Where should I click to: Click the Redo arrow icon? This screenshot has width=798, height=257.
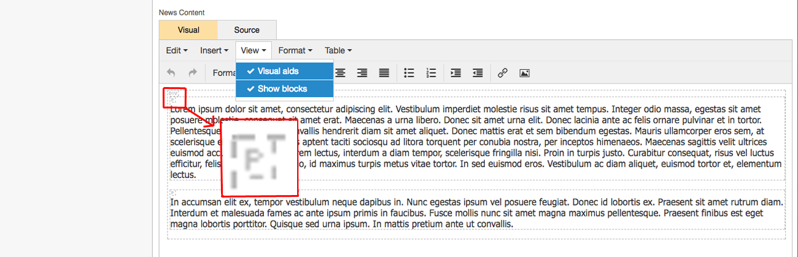pyautogui.click(x=192, y=73)
